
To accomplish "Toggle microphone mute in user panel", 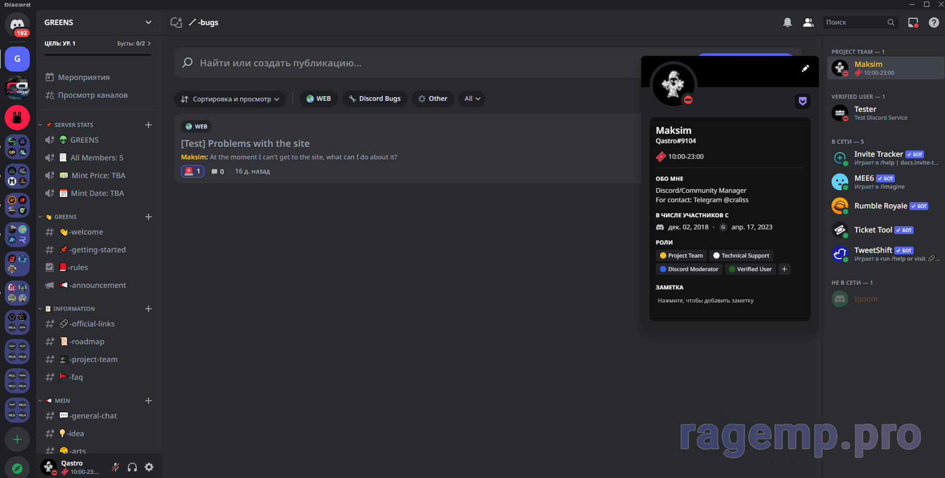I will (116, 467).
